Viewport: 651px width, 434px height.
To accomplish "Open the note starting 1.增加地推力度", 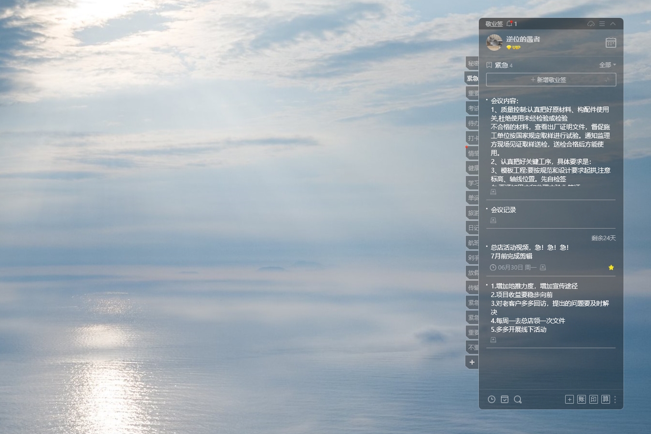I will [550, 308].
